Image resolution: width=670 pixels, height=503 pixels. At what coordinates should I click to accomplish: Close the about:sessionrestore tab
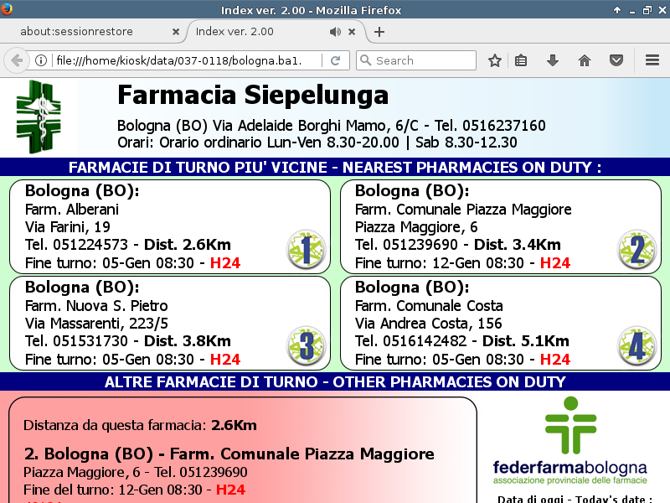pyautogui.click(x=176, y=32)
